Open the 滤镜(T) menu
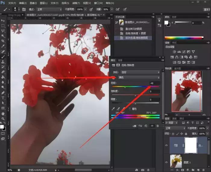The height and width of the screenshot is (172, 211). (x=76, y=3)
